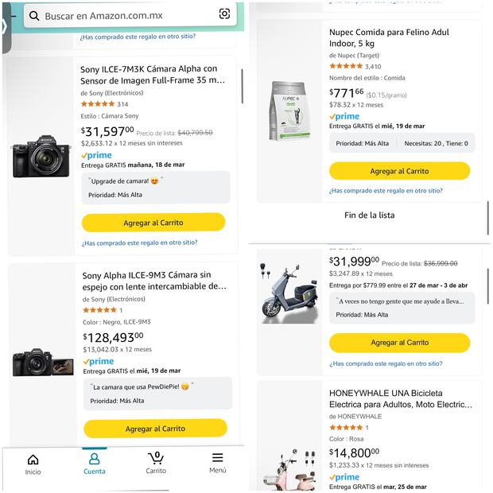
Task: Add the gray electric scooter to cart
Action: click(399, 343)
